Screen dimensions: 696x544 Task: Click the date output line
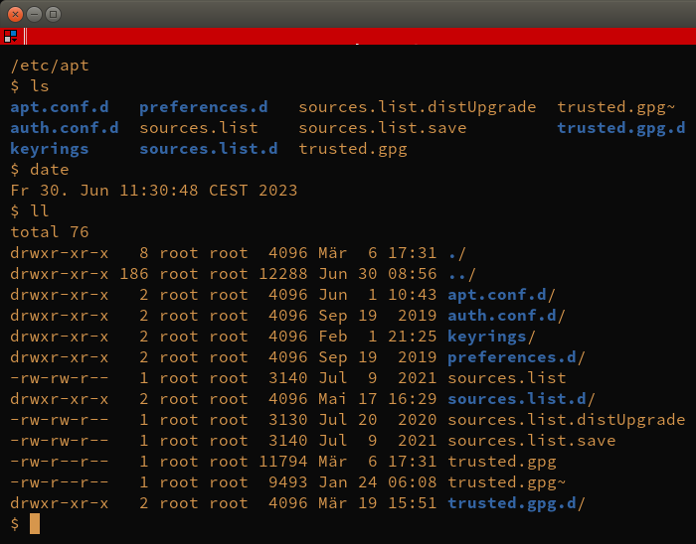153,191
